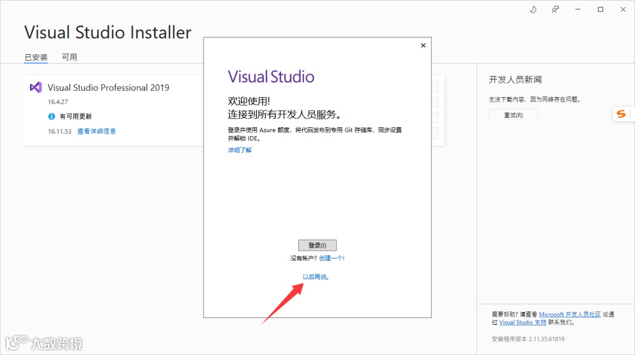Switch to the 可用 tab
This screenshot has height=355, width=635.
point(69,57)
